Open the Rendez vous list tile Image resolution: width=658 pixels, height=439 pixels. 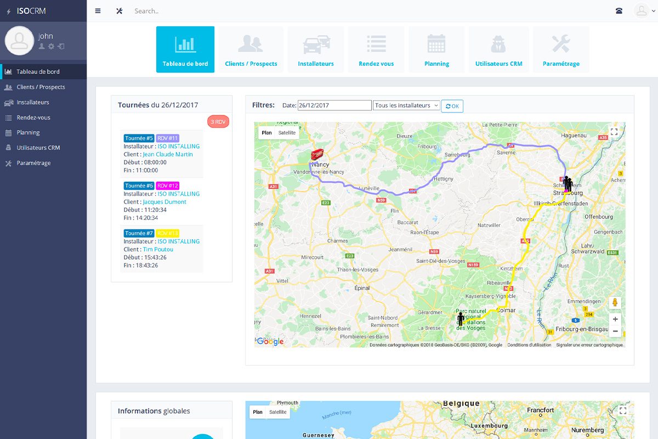tap(376, 49)
